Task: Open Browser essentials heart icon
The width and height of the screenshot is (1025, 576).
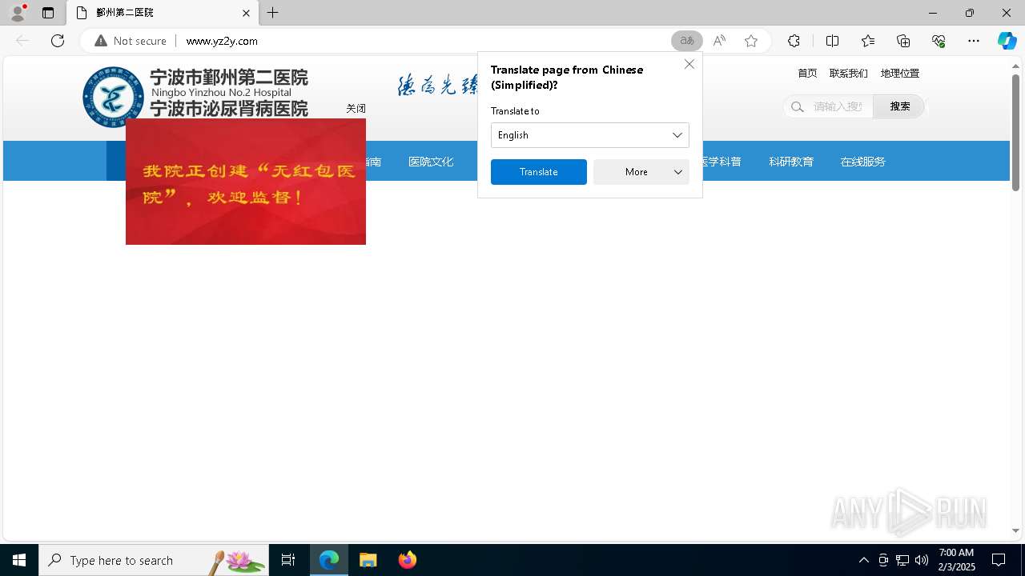Action: click(939, 41)
